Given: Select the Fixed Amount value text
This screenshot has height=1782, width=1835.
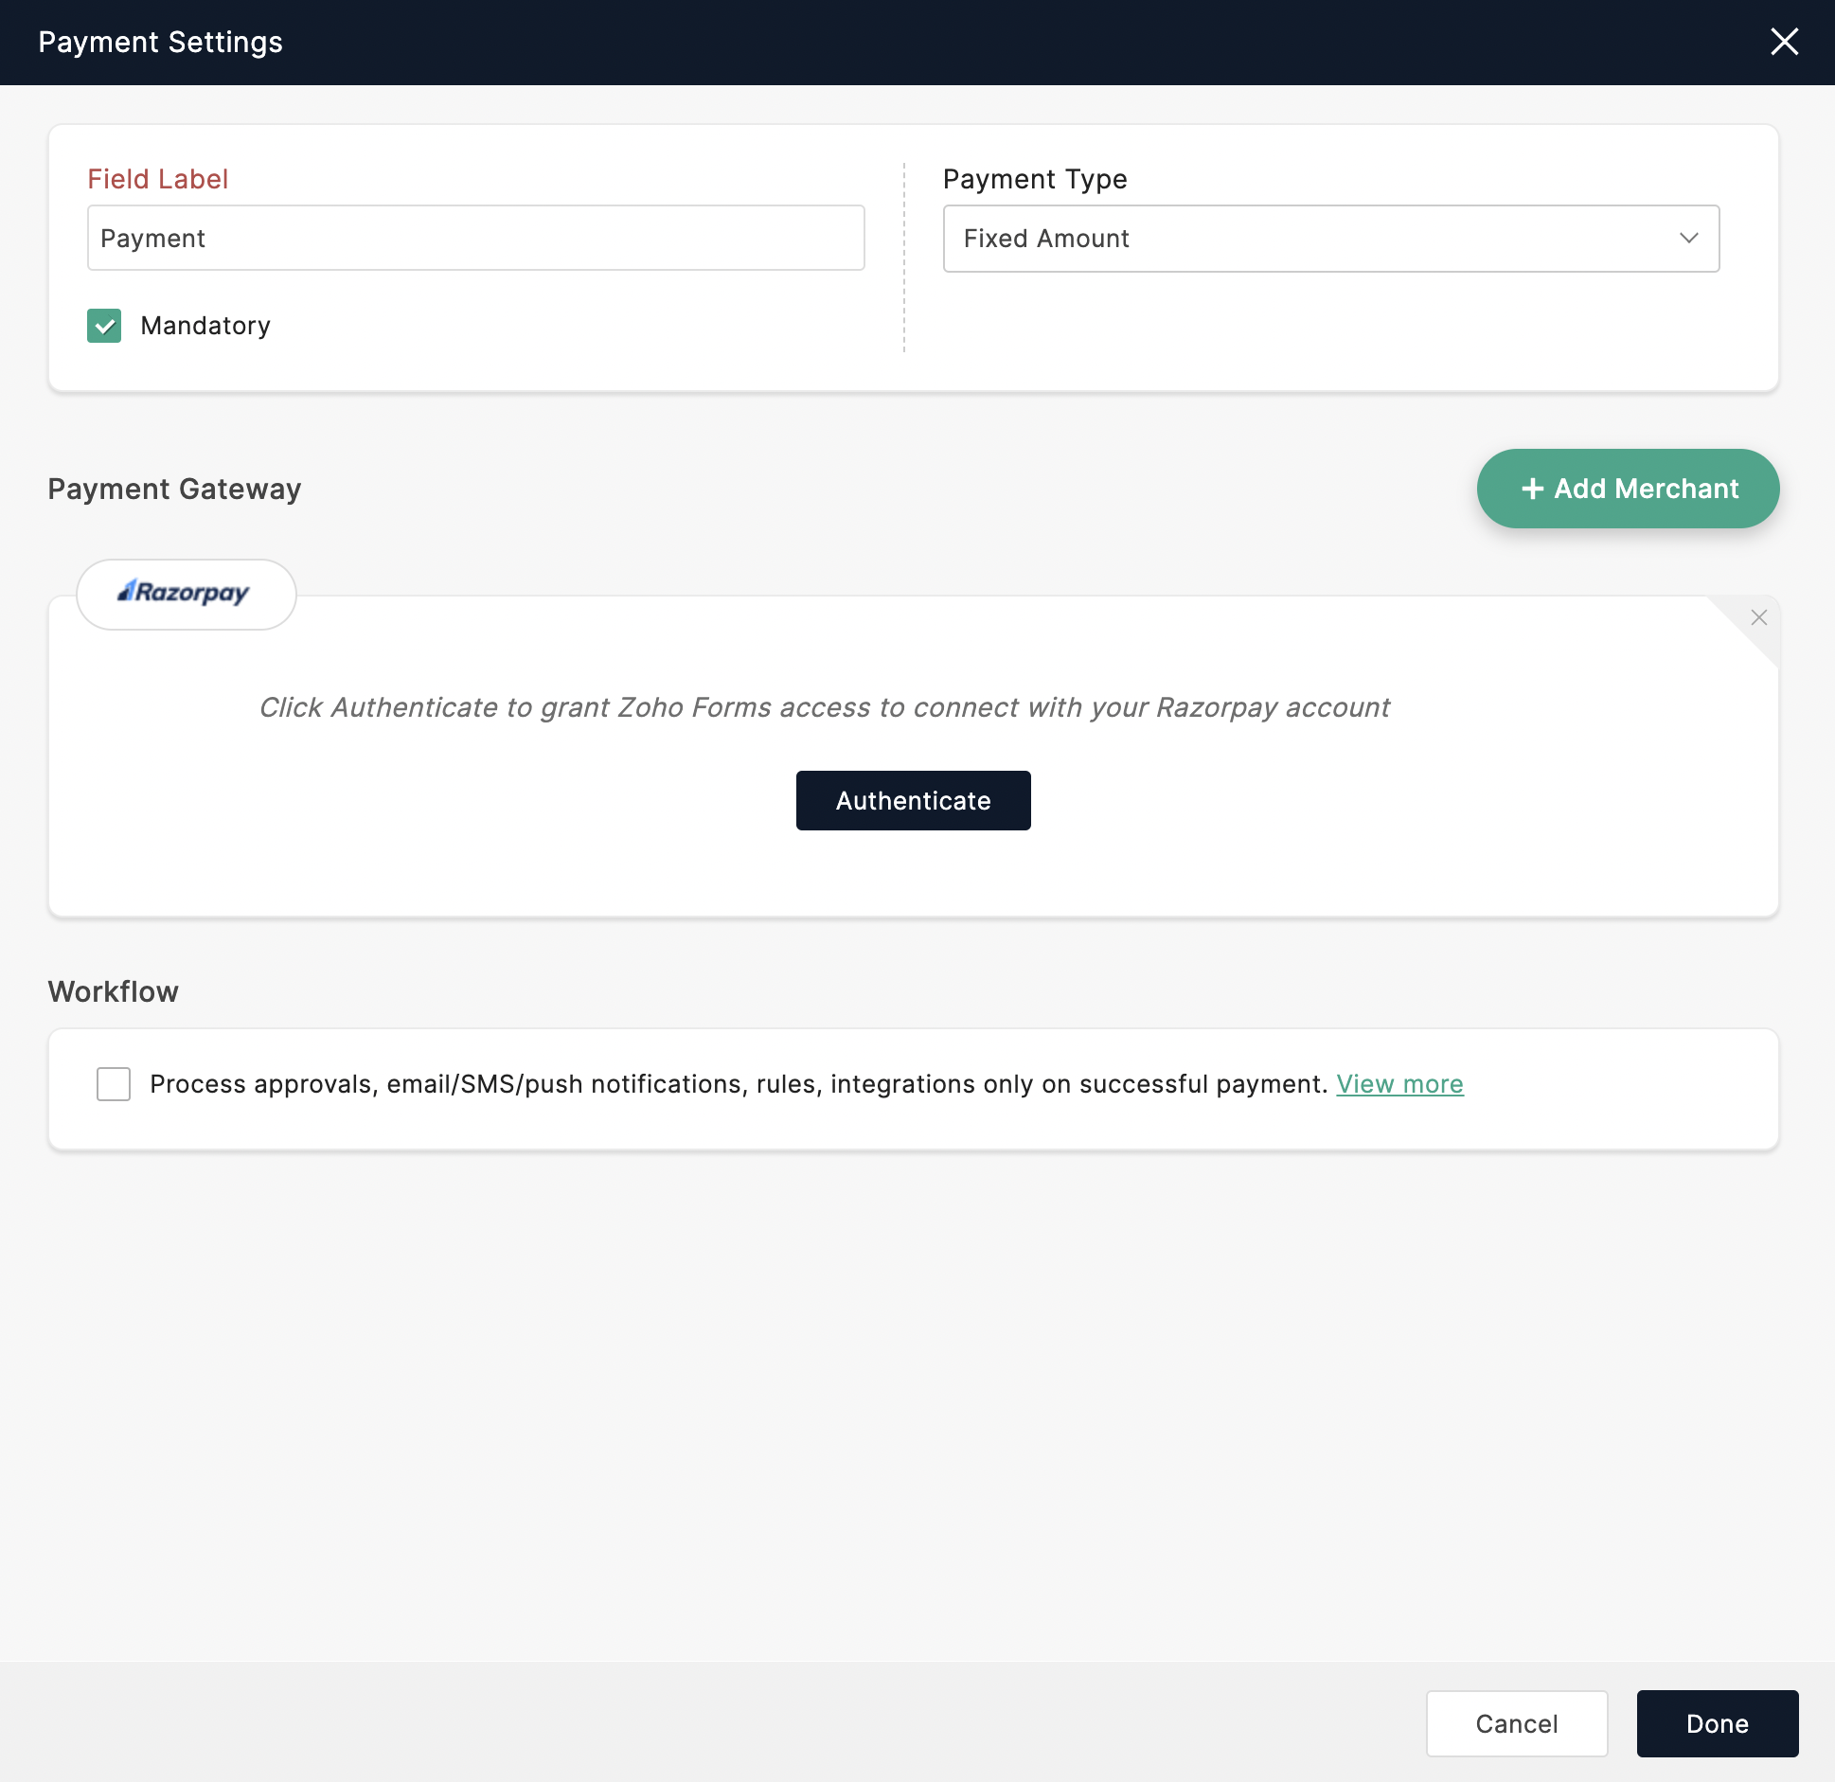Looking at the screenshot, I should click(1046, 239).
